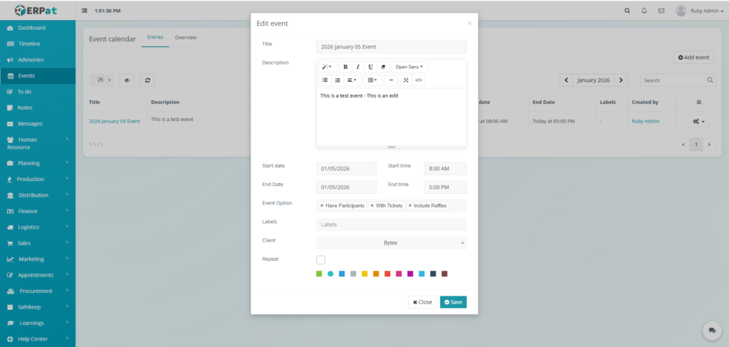The width and height of the screenshot is (729, 347).
Task: Click the January 2026 month button
Action: tap(594, 80)
